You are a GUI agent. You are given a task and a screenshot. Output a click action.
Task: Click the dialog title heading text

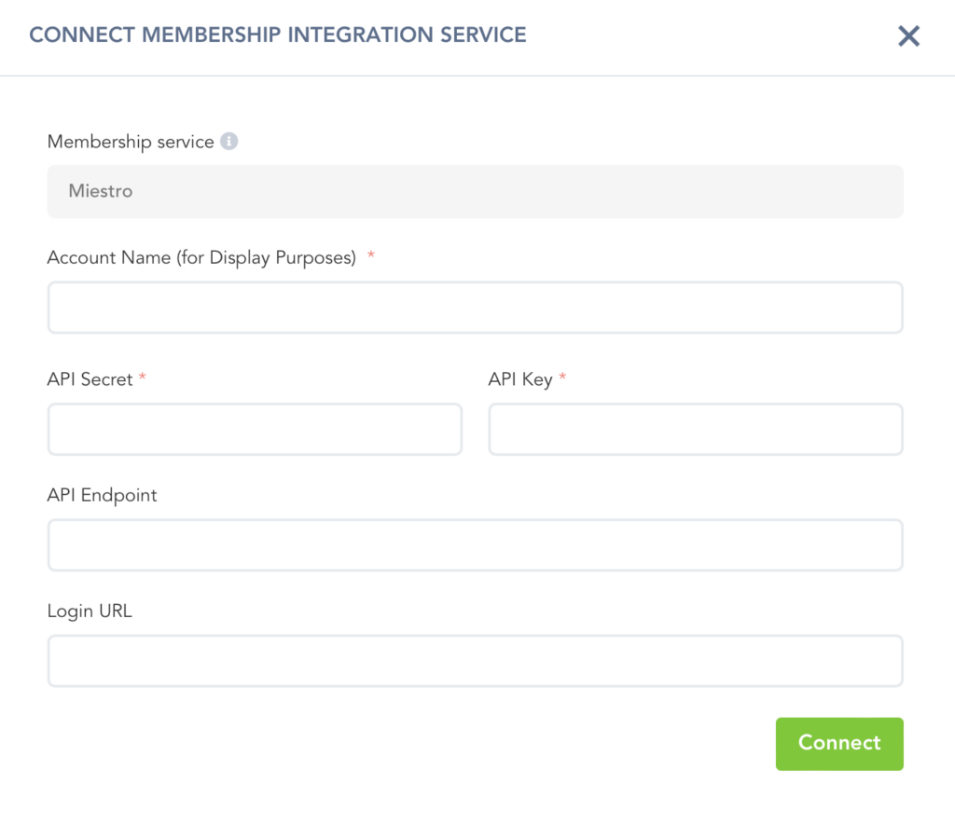coord(278,35)
